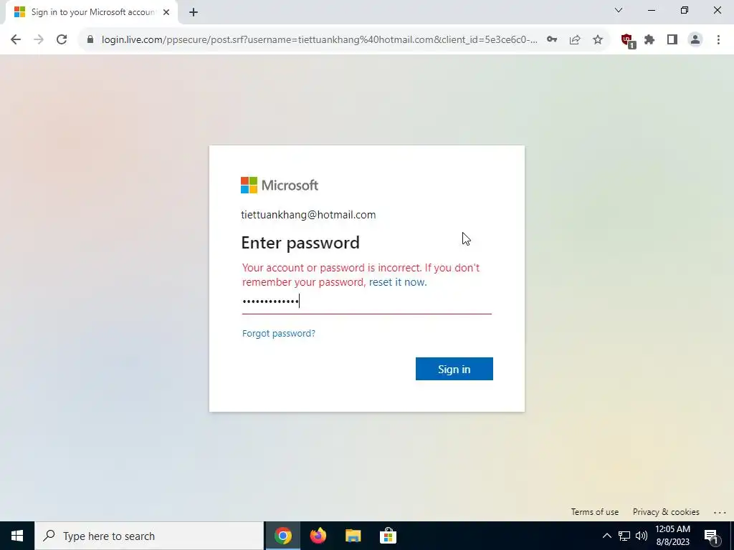Open the uBlock Origin extension icon

pyautogui.click(x=628, y=41)
